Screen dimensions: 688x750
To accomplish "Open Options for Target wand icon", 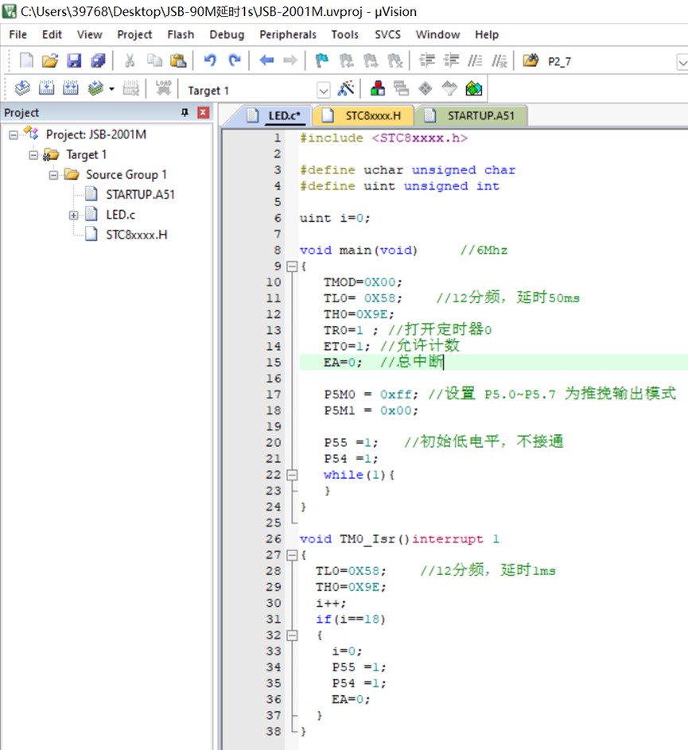I will (346, 88).
